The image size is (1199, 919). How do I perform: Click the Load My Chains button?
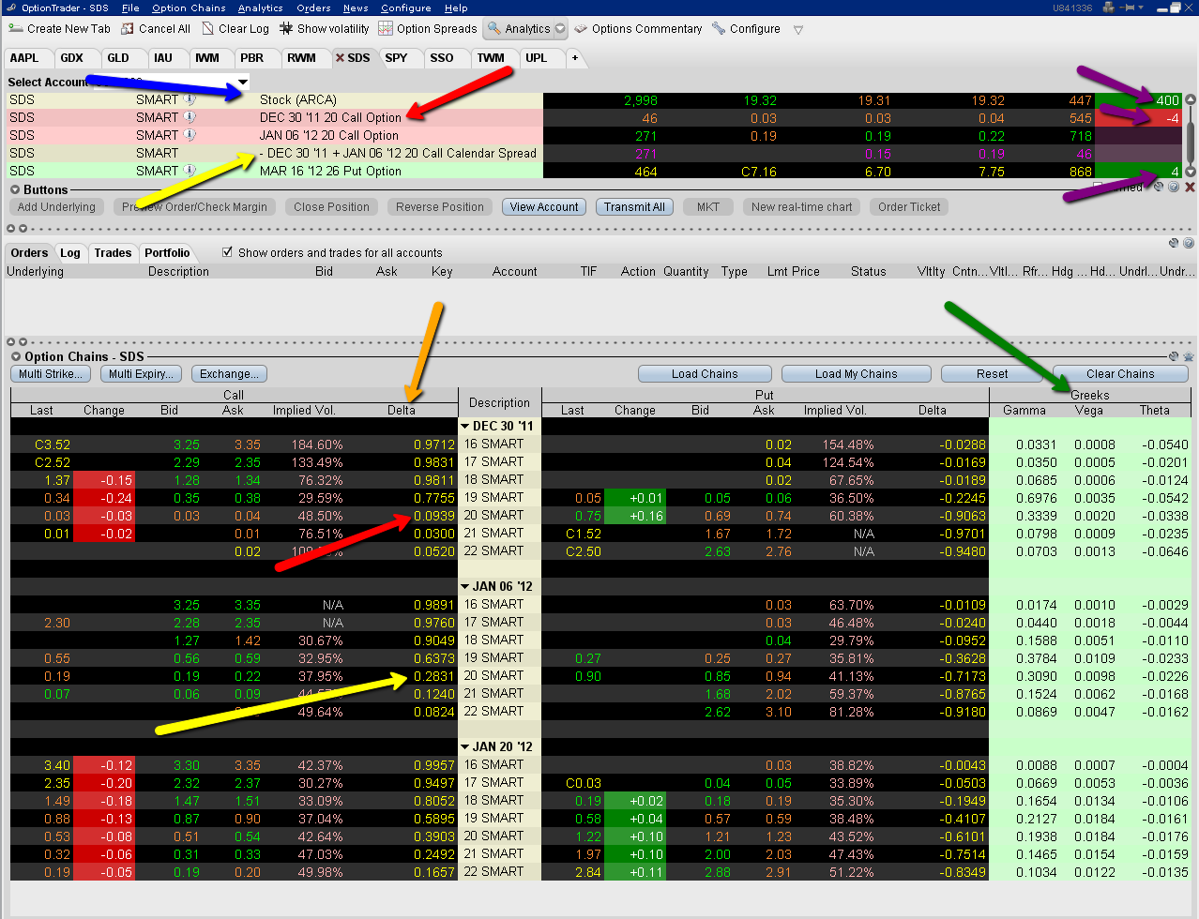[x=856, y=374]
